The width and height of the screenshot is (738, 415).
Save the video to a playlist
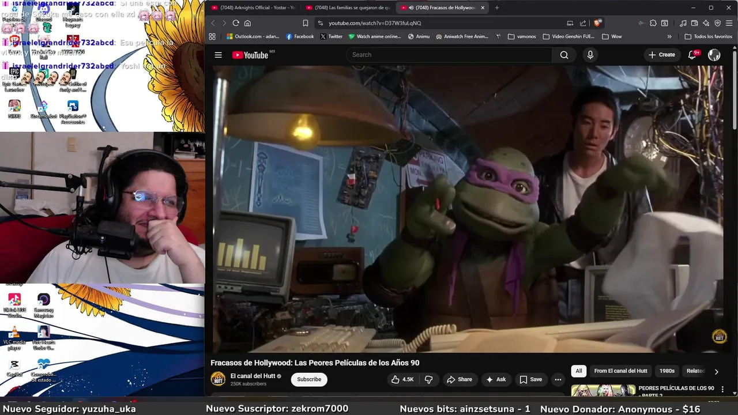[530, 379]
